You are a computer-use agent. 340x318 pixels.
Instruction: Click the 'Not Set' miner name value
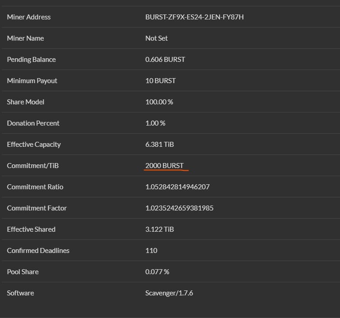click(x=156, y=38)
